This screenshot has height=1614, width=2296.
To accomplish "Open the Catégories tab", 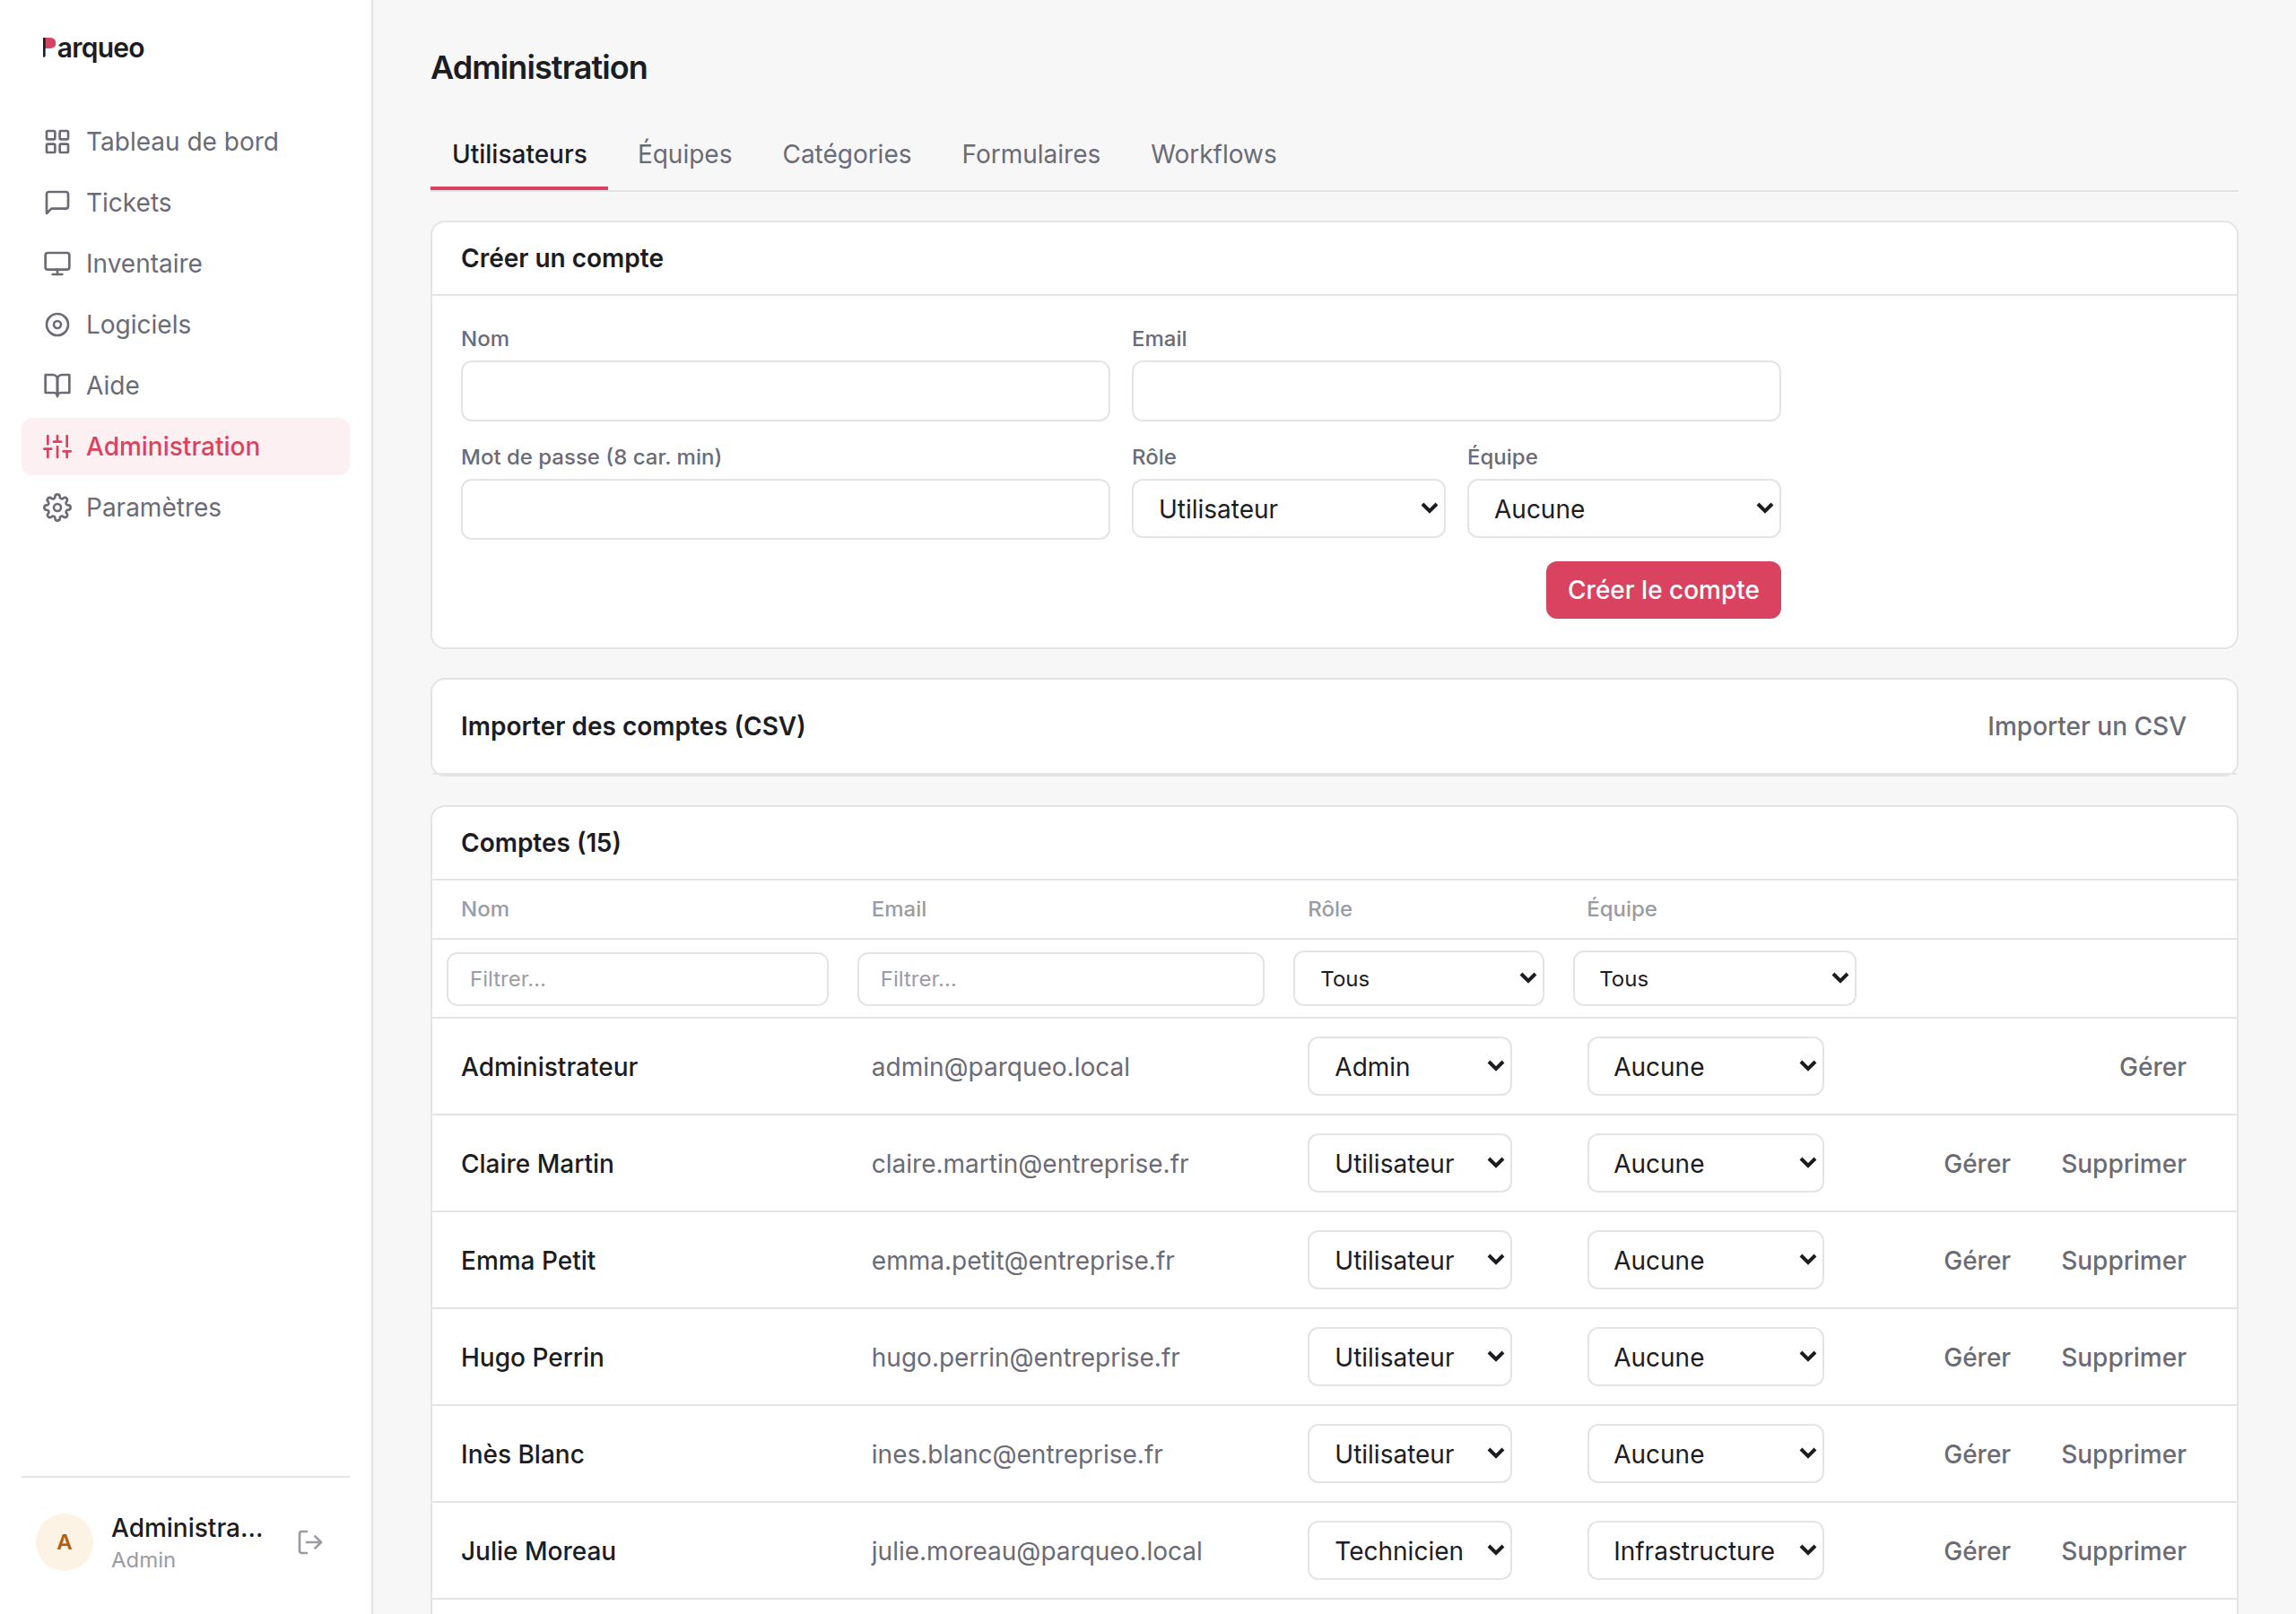I will pyautogui.click(x=847, y=154).
